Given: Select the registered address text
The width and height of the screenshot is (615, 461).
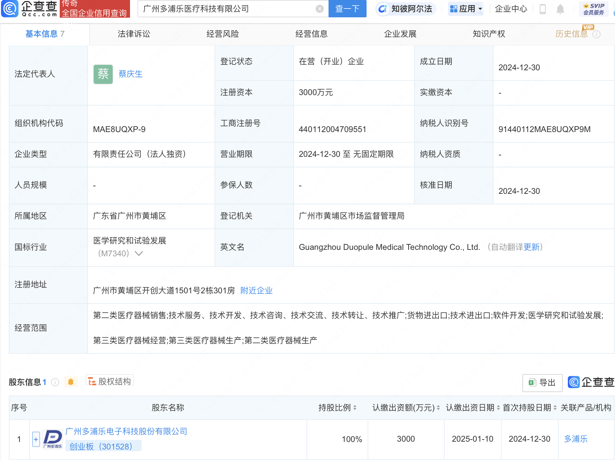Looking at the screenshot, I should [x=164, y=291].
